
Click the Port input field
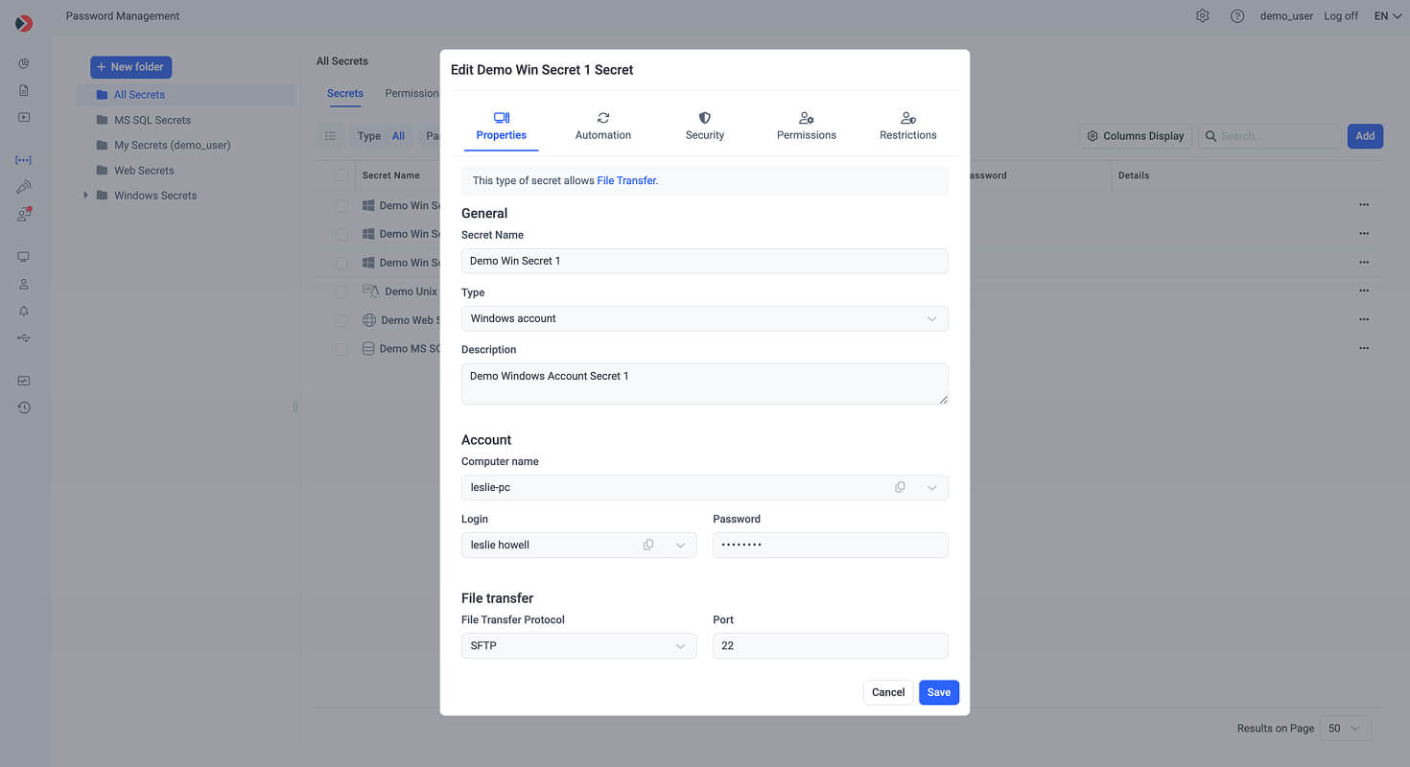pos(830,646)
